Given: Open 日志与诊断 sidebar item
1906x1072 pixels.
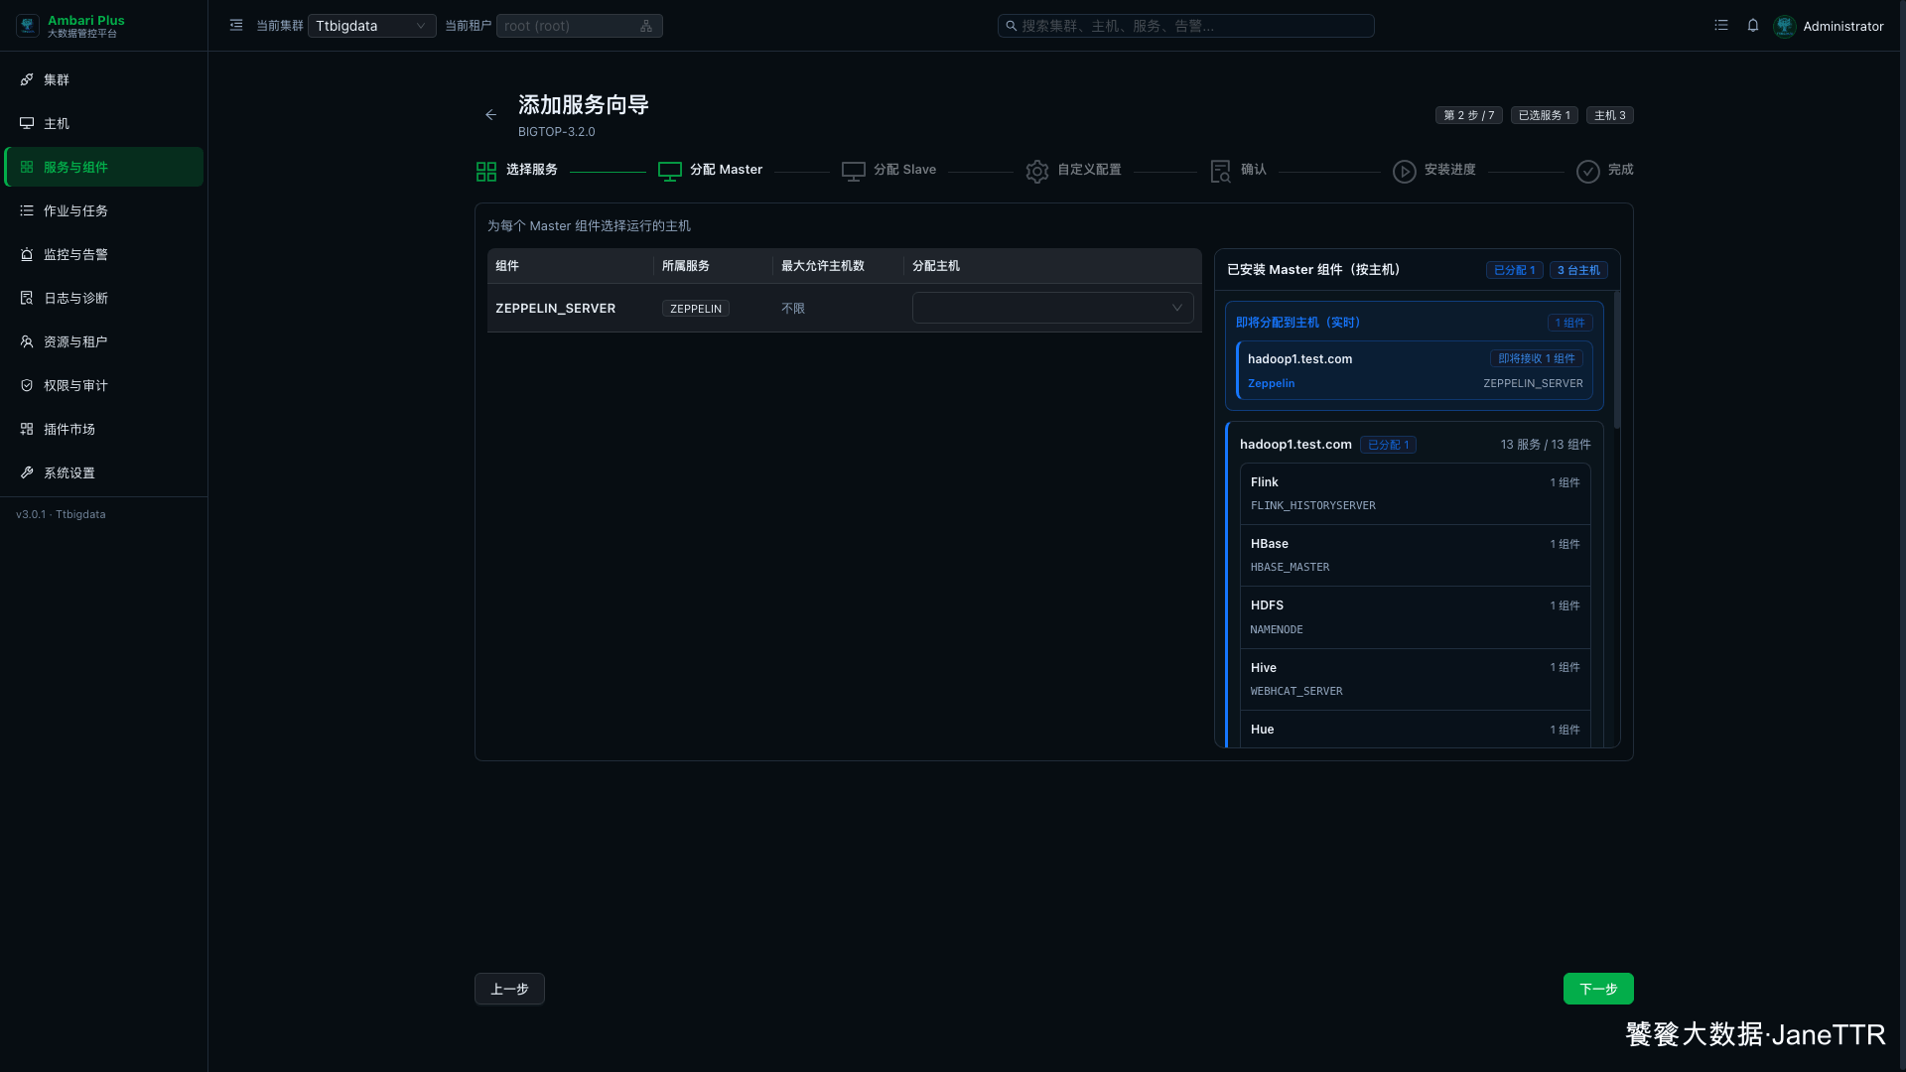Looking at the screenshot, I should tap(104, 298).
